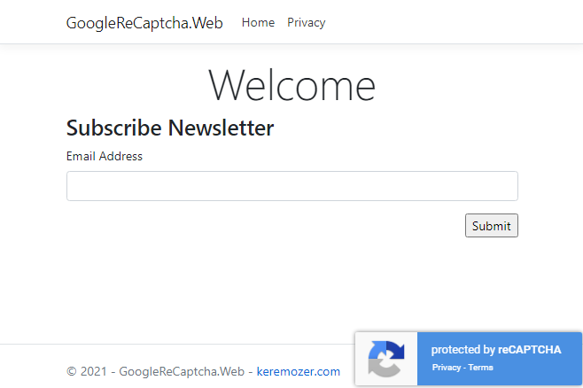Focus the Email Address input field
Image resolution: width=583 pixels, height=388 pixels.
(292, 186)
